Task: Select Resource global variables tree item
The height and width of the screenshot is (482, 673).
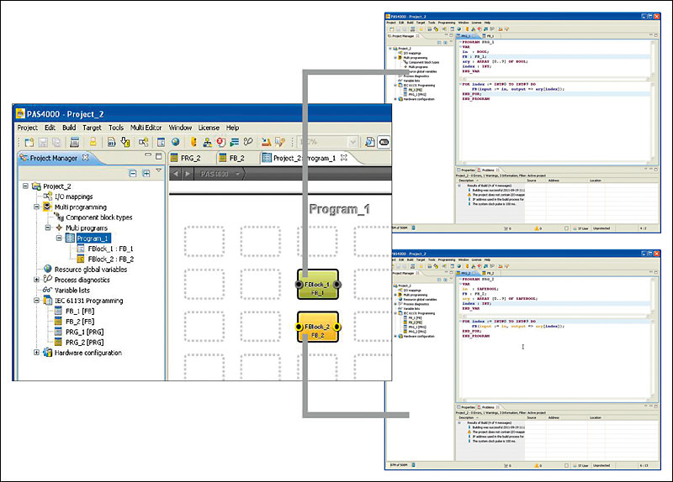Action: tap(91, 270)
